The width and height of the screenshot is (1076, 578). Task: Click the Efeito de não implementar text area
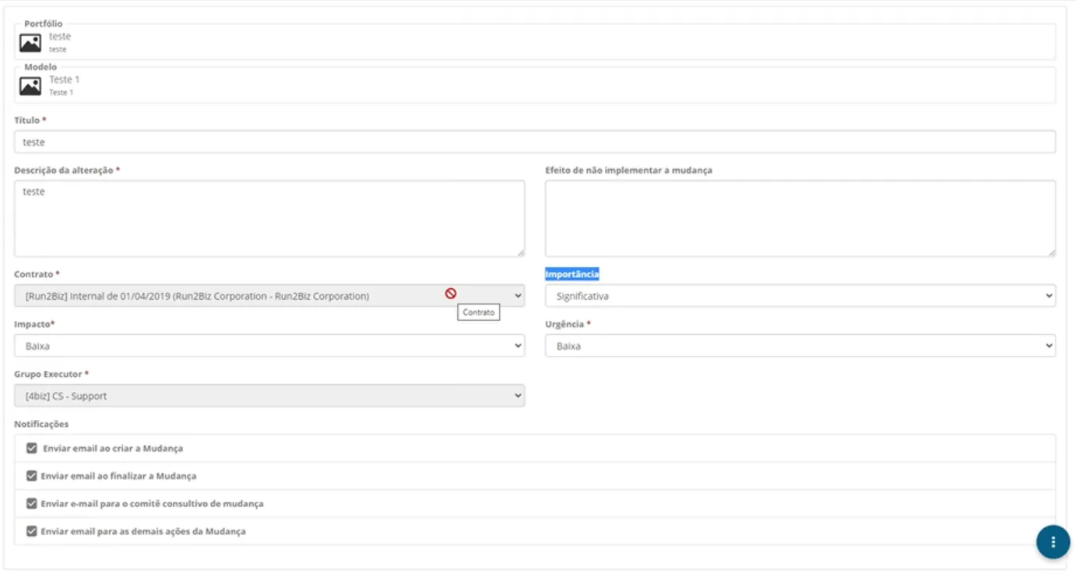point(800,219)
